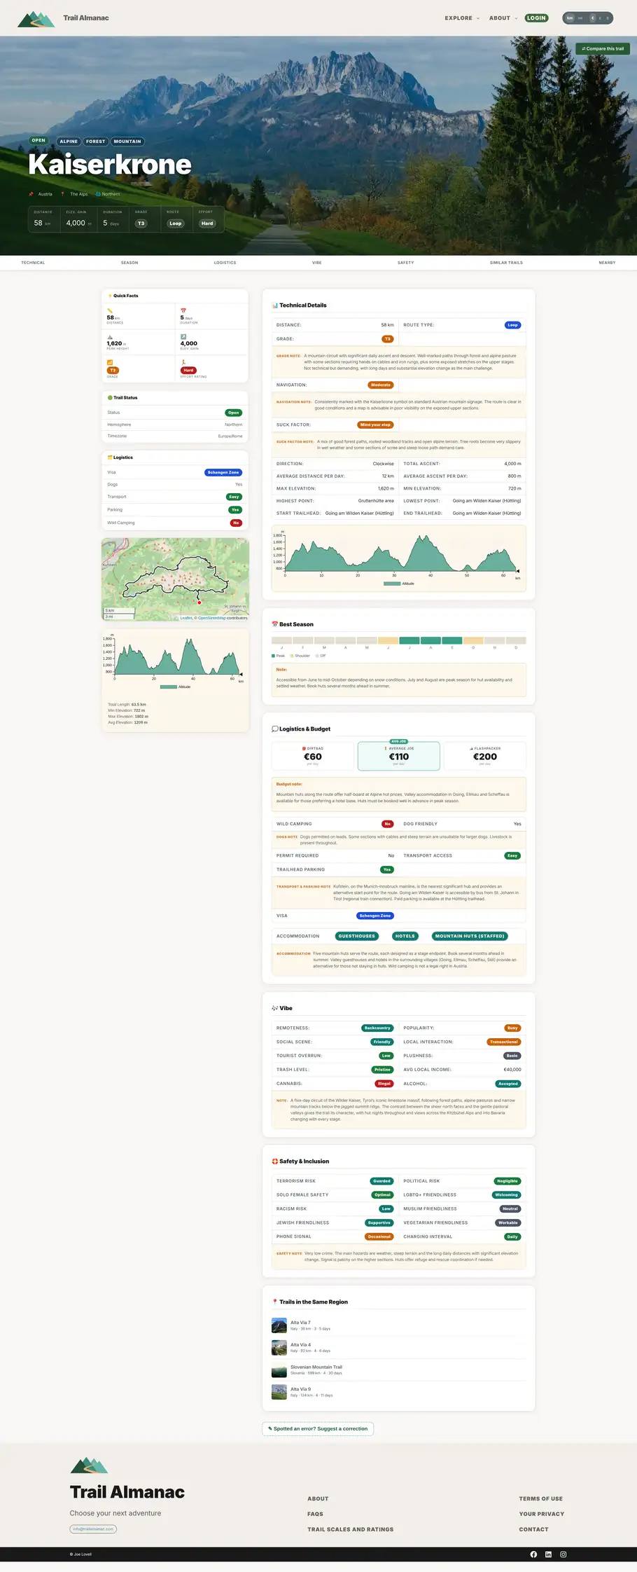Jump to the Safety section tab
This screenshot has height=1572, width=637.
[x=406, y=263]
